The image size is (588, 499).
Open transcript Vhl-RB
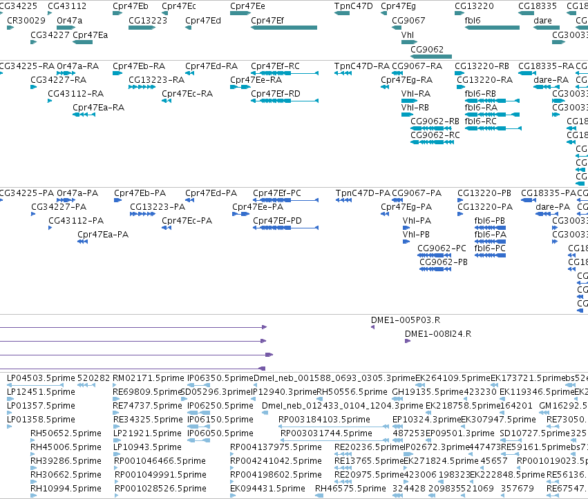coord(415,108)
